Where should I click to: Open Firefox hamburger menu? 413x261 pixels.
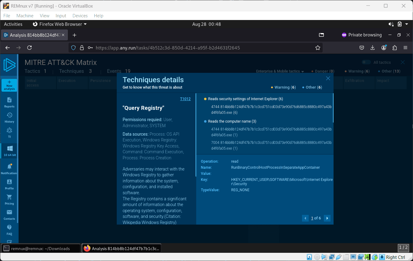click(405, 48)
